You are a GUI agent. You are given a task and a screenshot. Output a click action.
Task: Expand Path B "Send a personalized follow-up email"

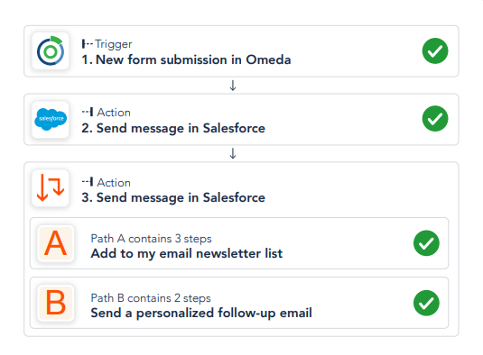click(239, 303)
